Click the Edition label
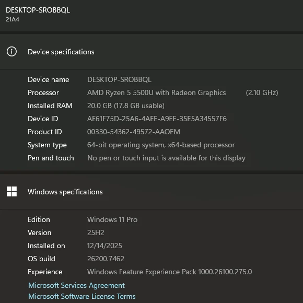The width and height of the screenshot is (303, 303). coord(39,219)
